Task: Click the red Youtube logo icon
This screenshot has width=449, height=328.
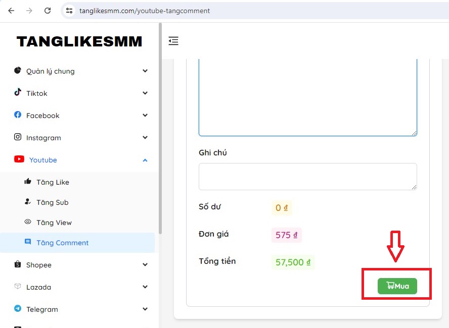Action: tap(19, 159)
